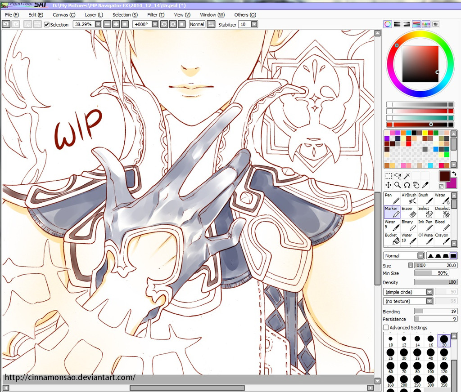Pick the 10 brush size preset
Image resolution: width=461 pixels, height=392 pixels.
coord(390,341)
